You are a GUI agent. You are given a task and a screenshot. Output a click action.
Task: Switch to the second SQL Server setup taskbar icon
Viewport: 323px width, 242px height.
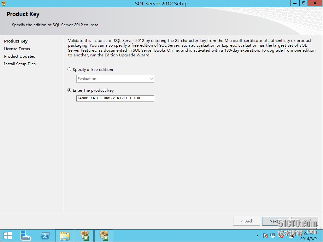tap(103, 236)
